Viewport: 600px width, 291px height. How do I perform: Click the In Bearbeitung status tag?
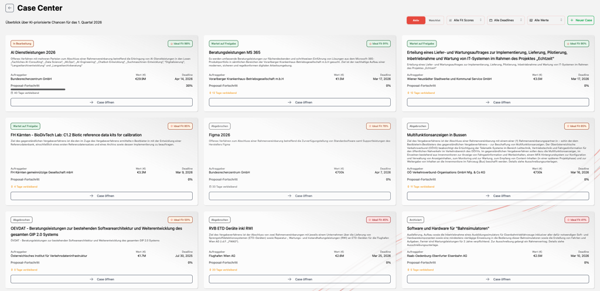click(x=22, y=43)
